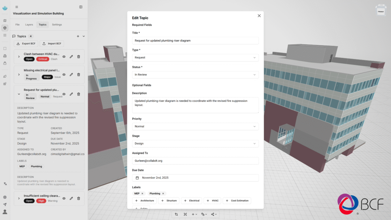Open the calendar picker in the Due Date field
The height and width of the screenshot is (220, 391).
point(137,178)
